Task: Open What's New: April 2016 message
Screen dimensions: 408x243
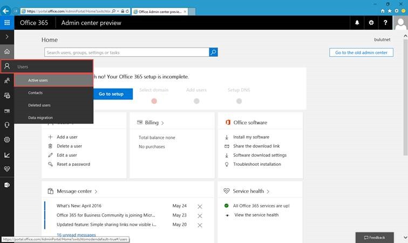Action: coord(79,206)
